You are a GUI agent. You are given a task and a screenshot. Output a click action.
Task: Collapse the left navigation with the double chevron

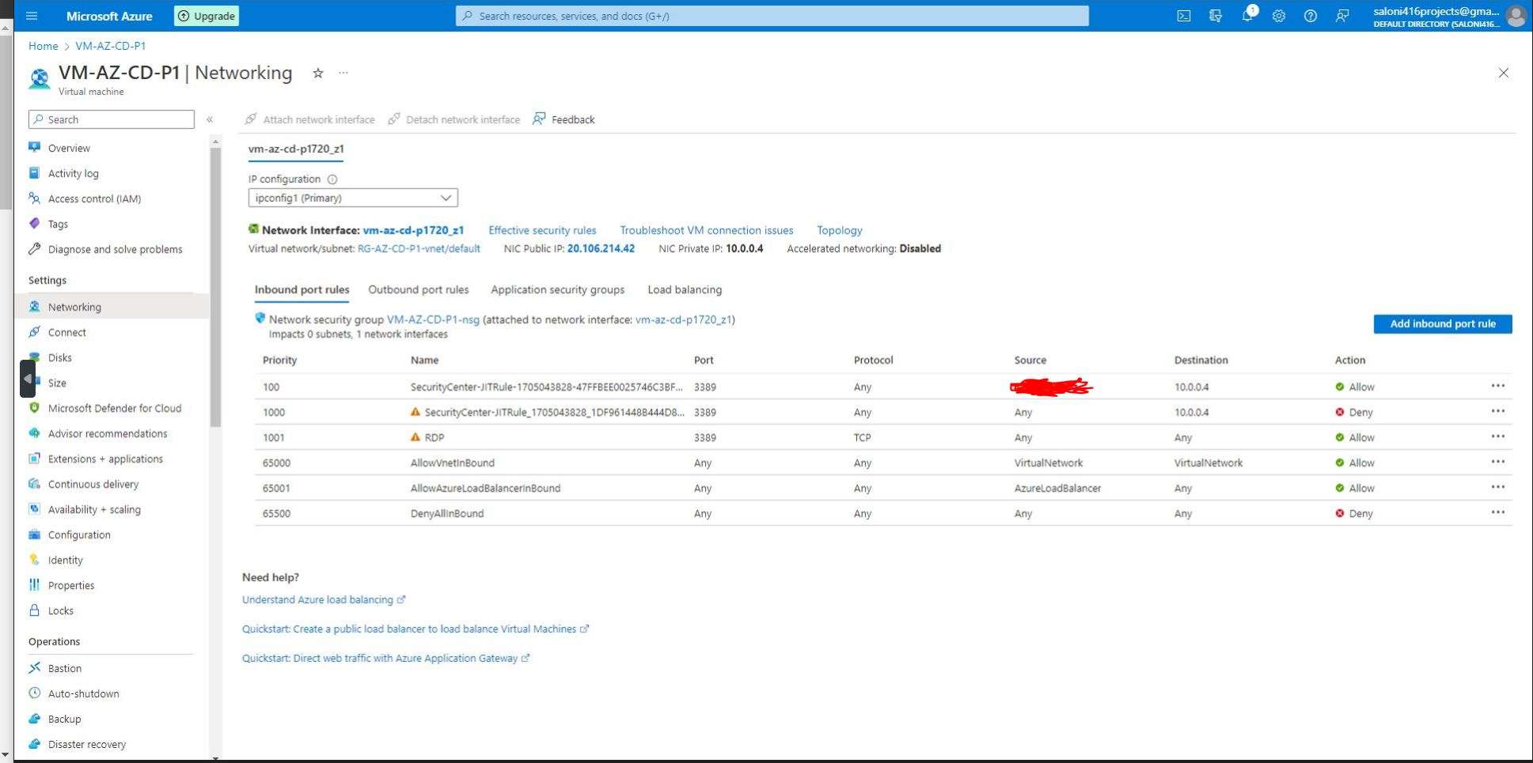(211, 119)
